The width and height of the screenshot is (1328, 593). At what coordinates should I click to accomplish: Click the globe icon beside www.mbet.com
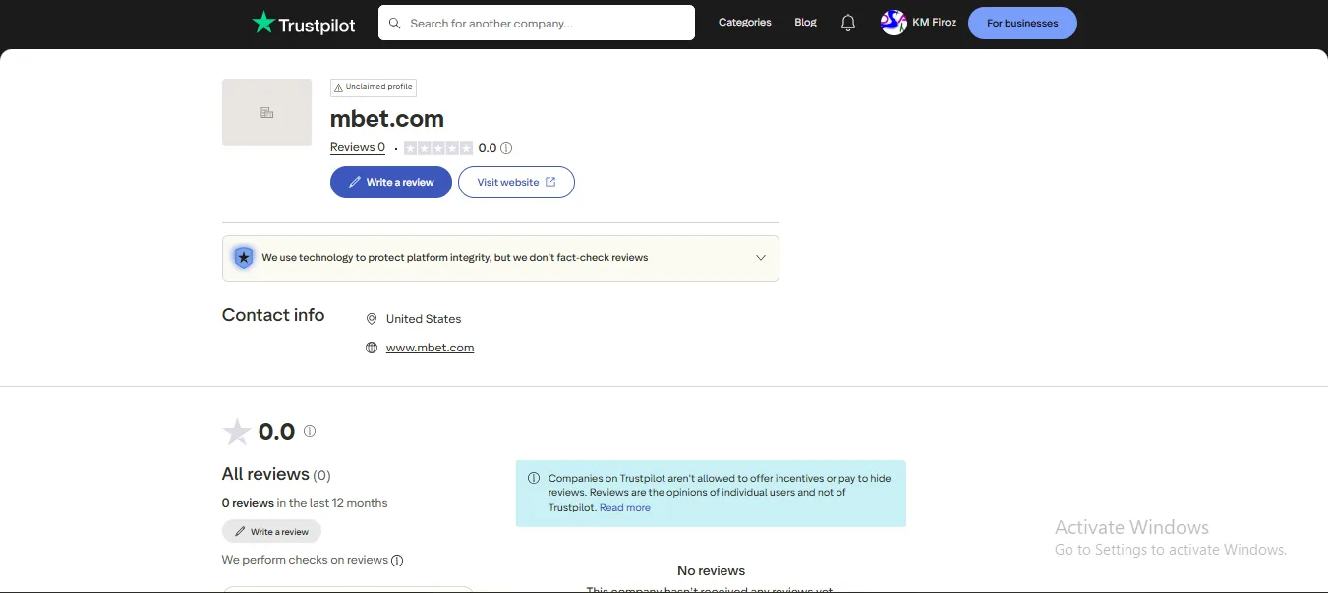[372, 348]
